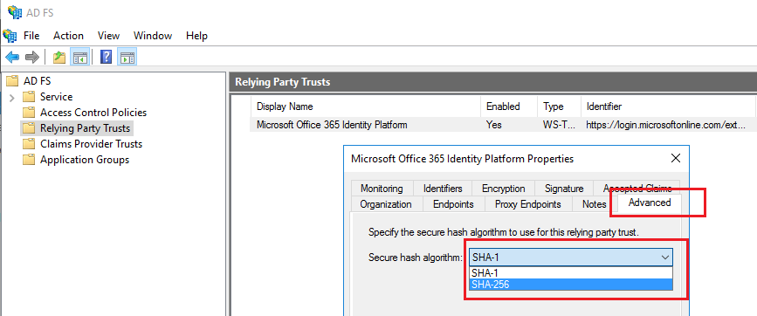Open the Window menu
Viewport: 757px width, 316px height.
coord(153,36)
